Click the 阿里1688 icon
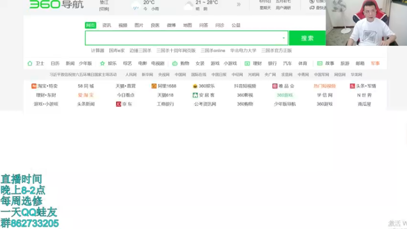 pos(154,86)
